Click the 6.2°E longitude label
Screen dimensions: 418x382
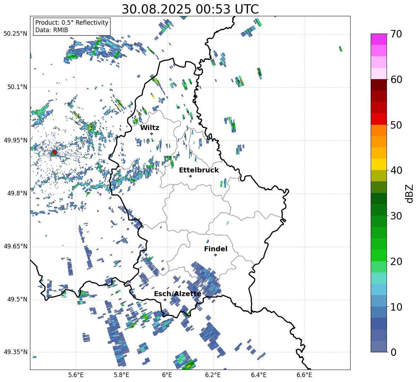click(x=213, y=375)
